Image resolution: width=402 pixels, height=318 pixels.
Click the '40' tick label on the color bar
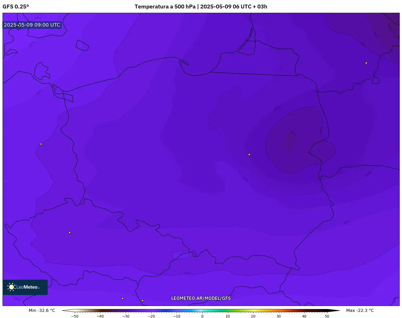304,316
